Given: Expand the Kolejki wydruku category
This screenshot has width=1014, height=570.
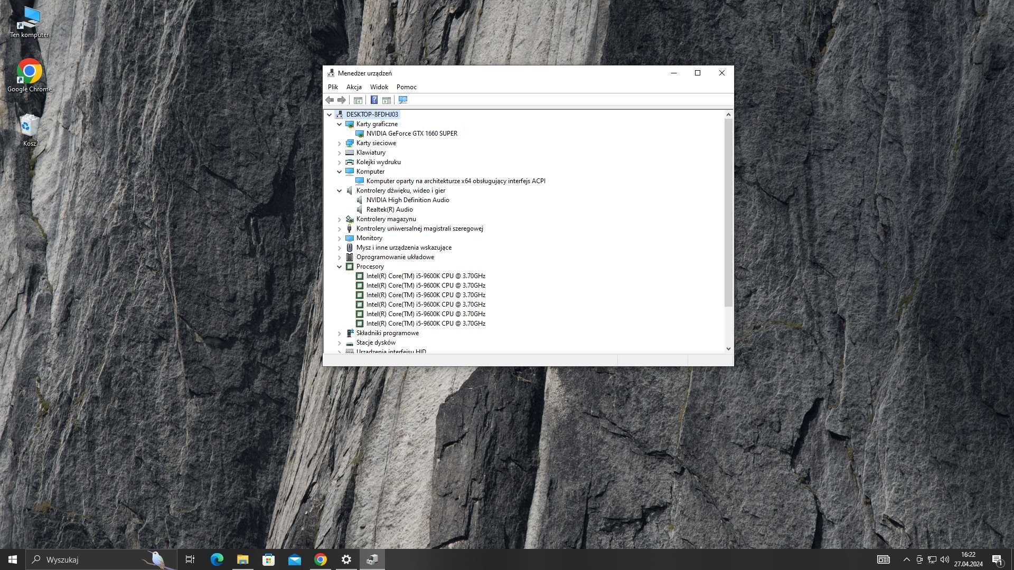Looking at the screenshot, I should pos(339,162).
